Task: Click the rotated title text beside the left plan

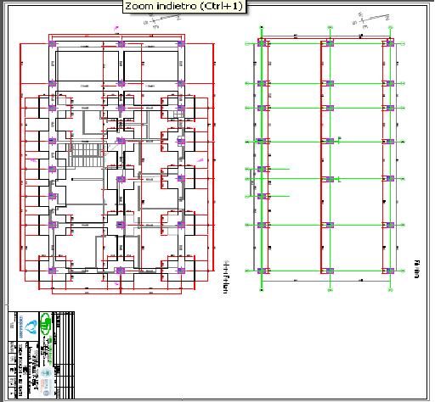Action: (x=226, y=277)
